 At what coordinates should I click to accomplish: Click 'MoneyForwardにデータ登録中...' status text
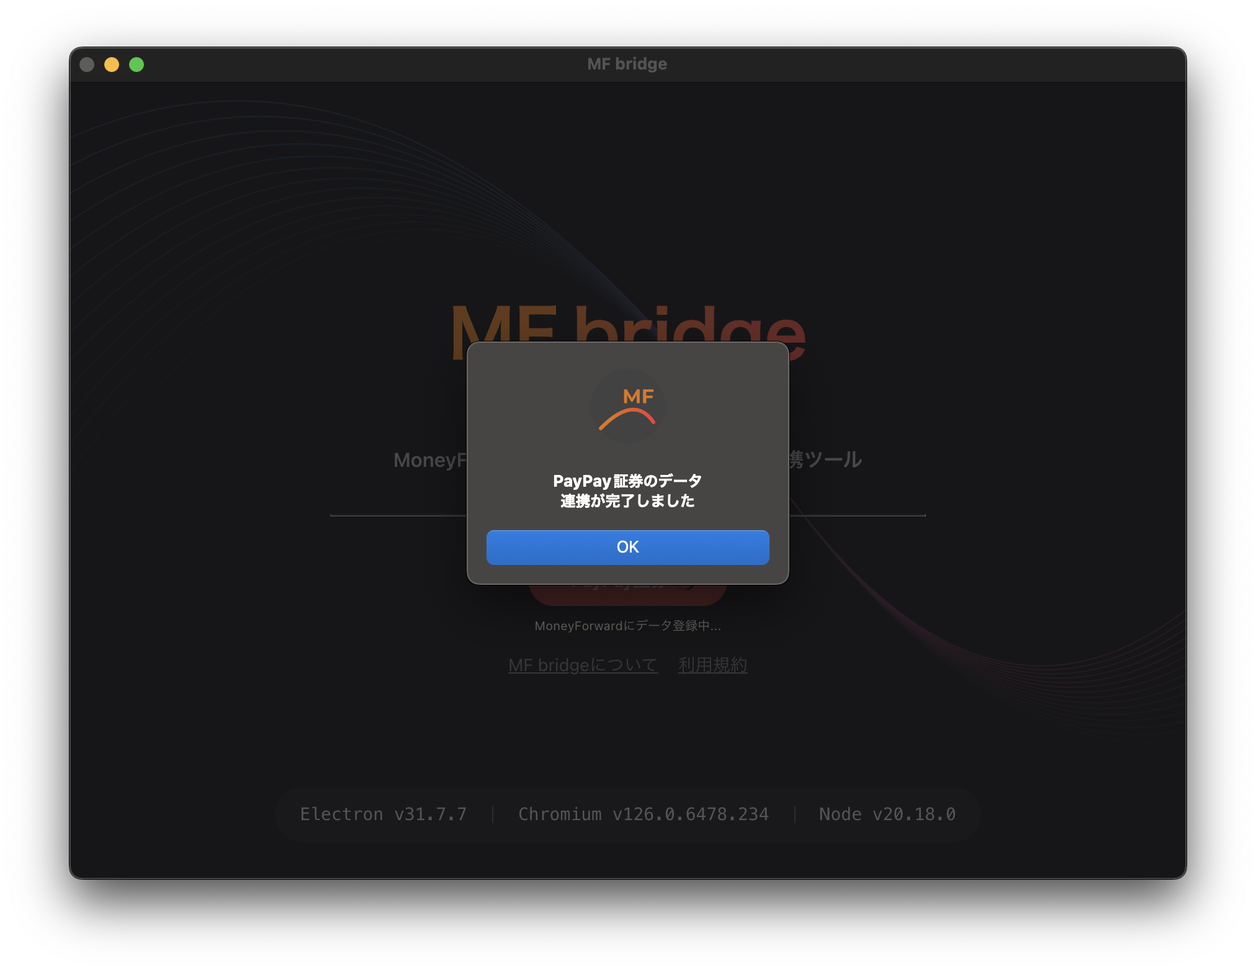pos(627,626)
